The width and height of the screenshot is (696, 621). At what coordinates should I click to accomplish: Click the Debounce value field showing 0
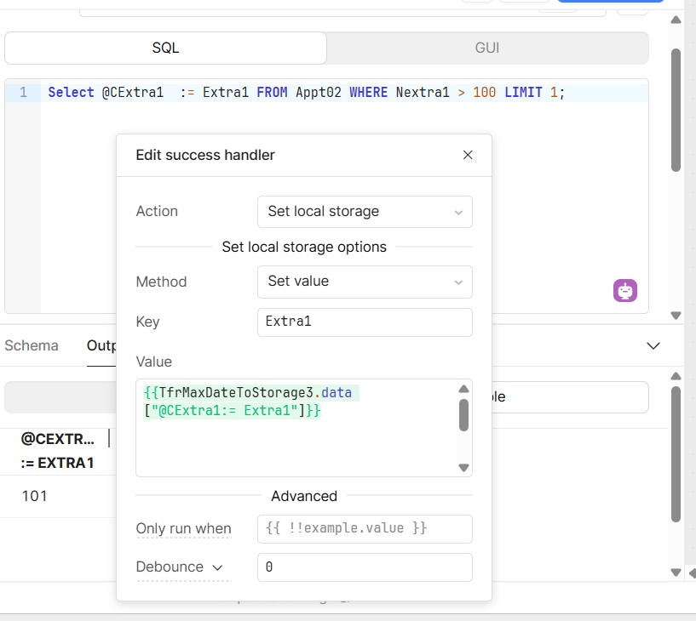point(365,567)
